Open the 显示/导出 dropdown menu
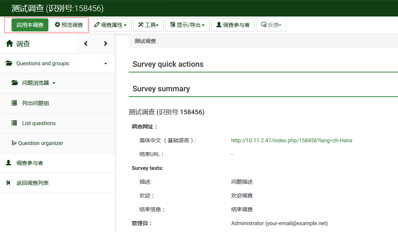Image resolution: width=398 pixels, height=232 pixels. pos(187,25)
